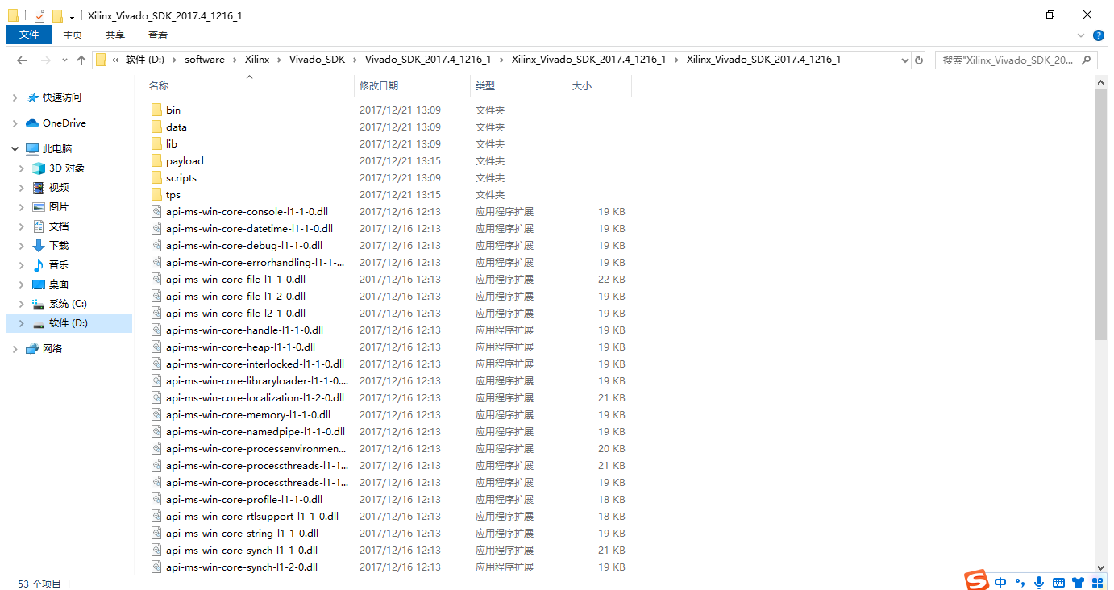The width and height of the screenshot is (1114, 590).
Task: Refresh the address bar location
Action: click(x=919, y=60)
